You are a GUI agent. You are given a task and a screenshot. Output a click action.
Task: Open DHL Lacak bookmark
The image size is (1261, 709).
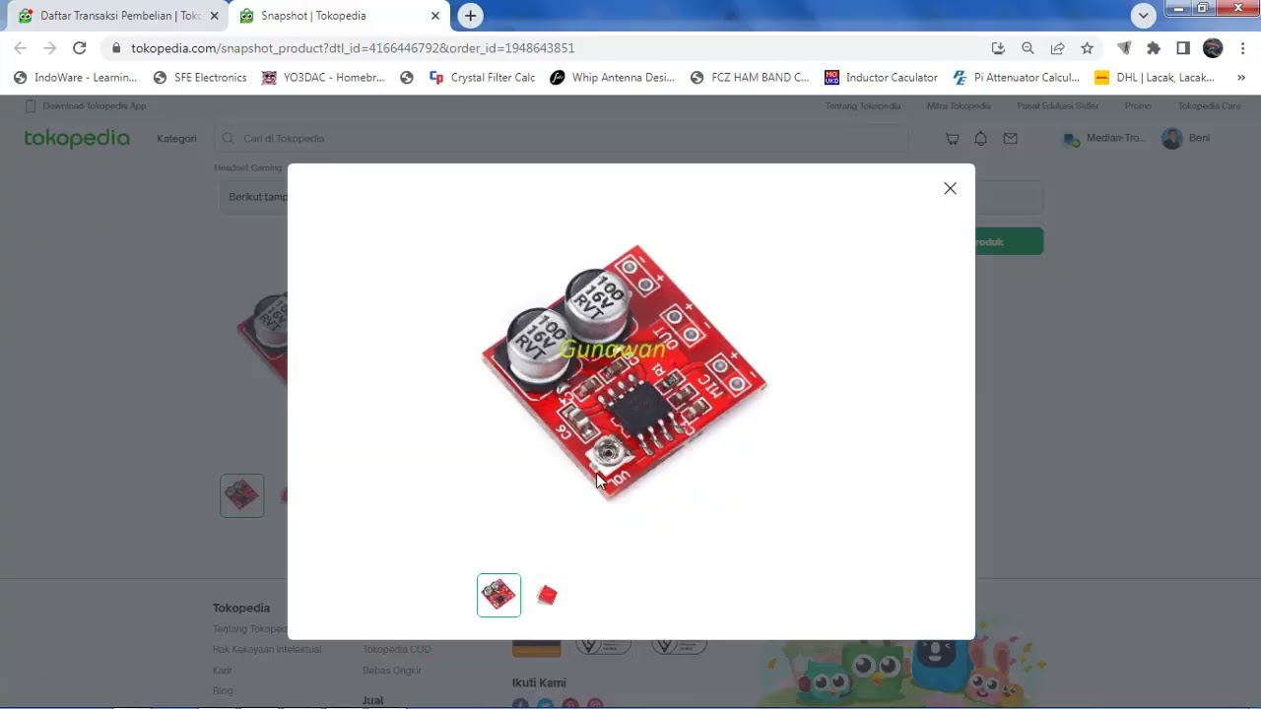click(1155, 78)
